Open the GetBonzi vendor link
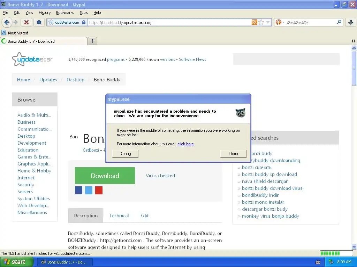This screenshot has width=357, height=267. tap(91, 150)
